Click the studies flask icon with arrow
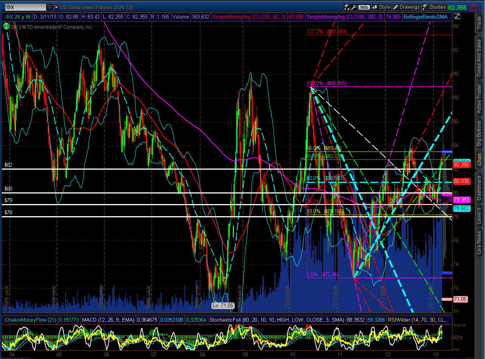 [x=347, y=7]
